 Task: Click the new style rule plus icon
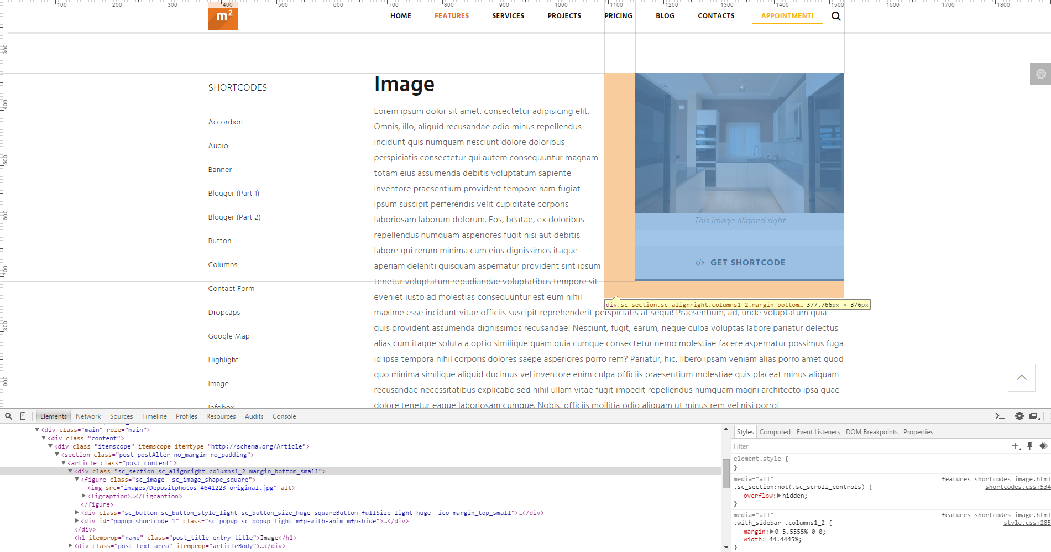click(1016, 446)
